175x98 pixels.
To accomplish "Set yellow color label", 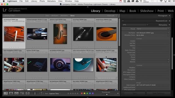I will point(84,93).
